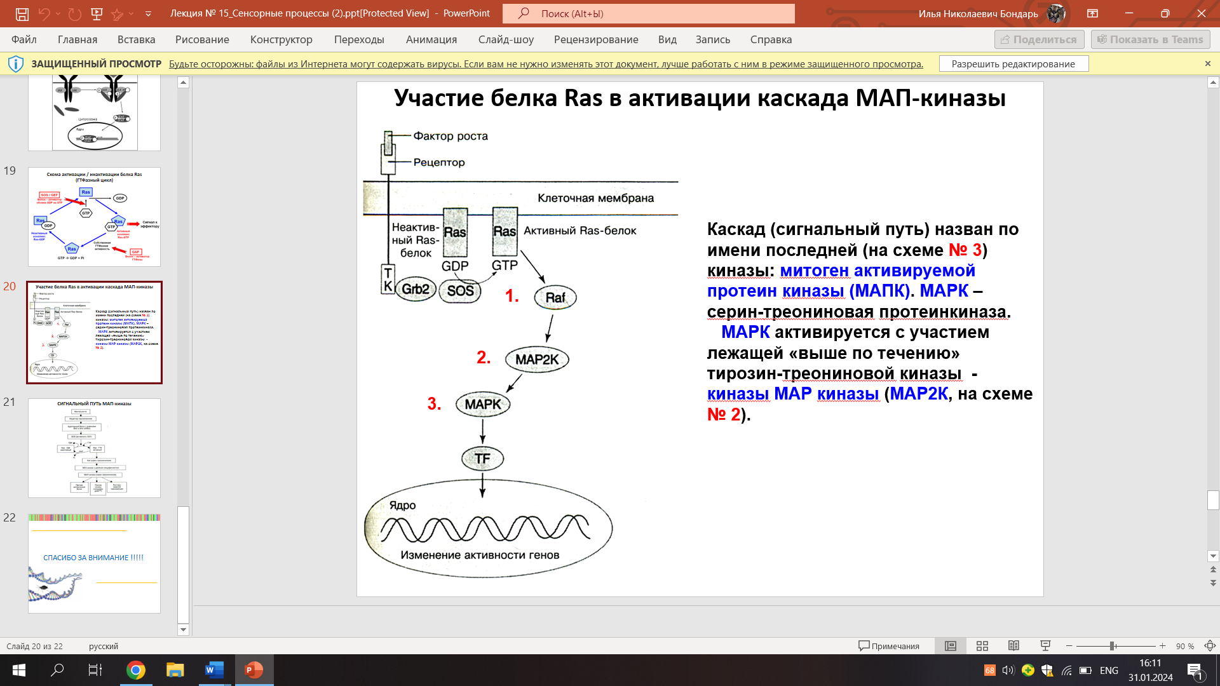
Task: Click slide panel scroll down arrow
Action: pos(183,629)
